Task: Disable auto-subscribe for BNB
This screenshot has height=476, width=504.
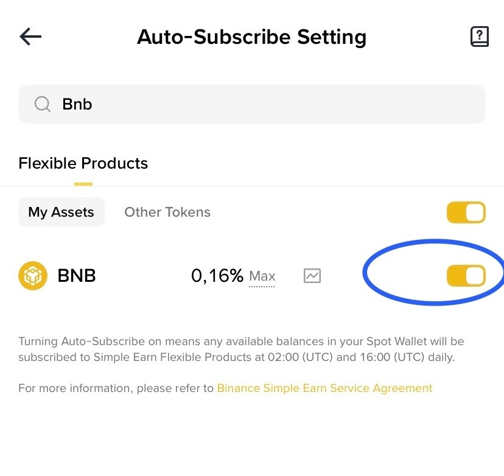Action: pyautogui.click(x=466, y=276)
